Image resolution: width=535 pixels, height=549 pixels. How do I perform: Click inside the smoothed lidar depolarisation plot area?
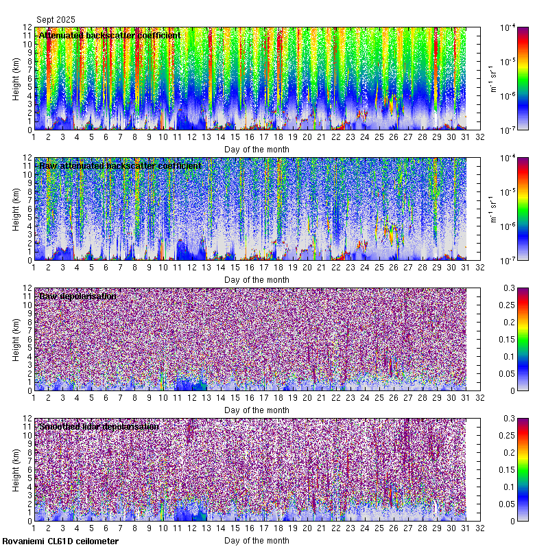click(257, 469)
